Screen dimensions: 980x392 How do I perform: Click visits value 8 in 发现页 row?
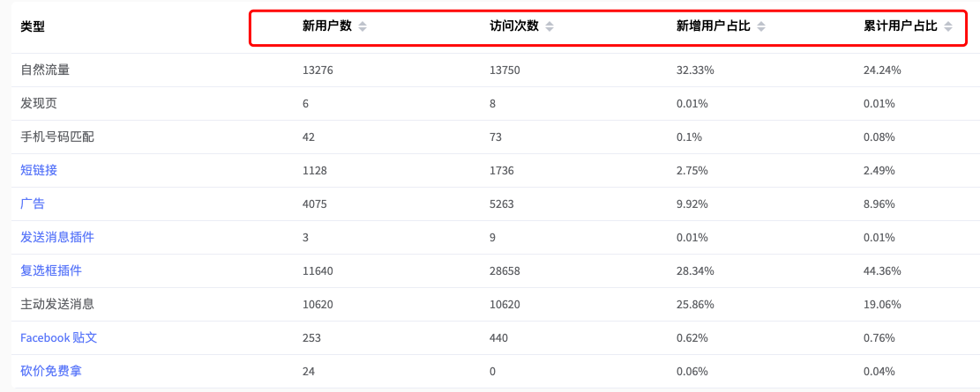pos(492,104)
